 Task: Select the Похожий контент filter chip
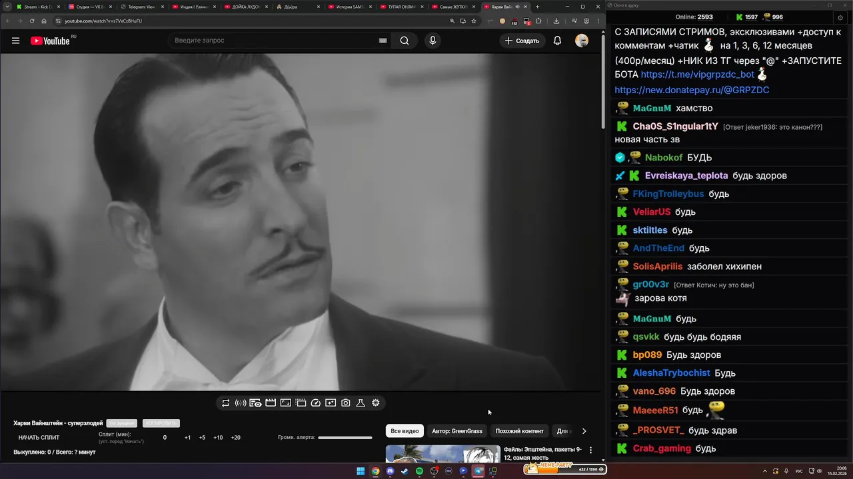(x=519, y=431)
